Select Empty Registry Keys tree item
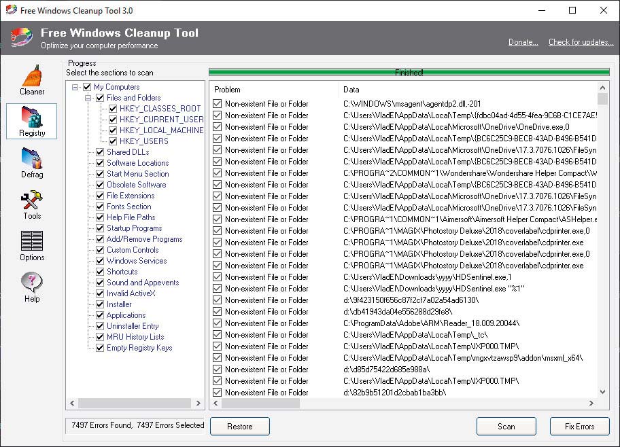 [139, 348]
